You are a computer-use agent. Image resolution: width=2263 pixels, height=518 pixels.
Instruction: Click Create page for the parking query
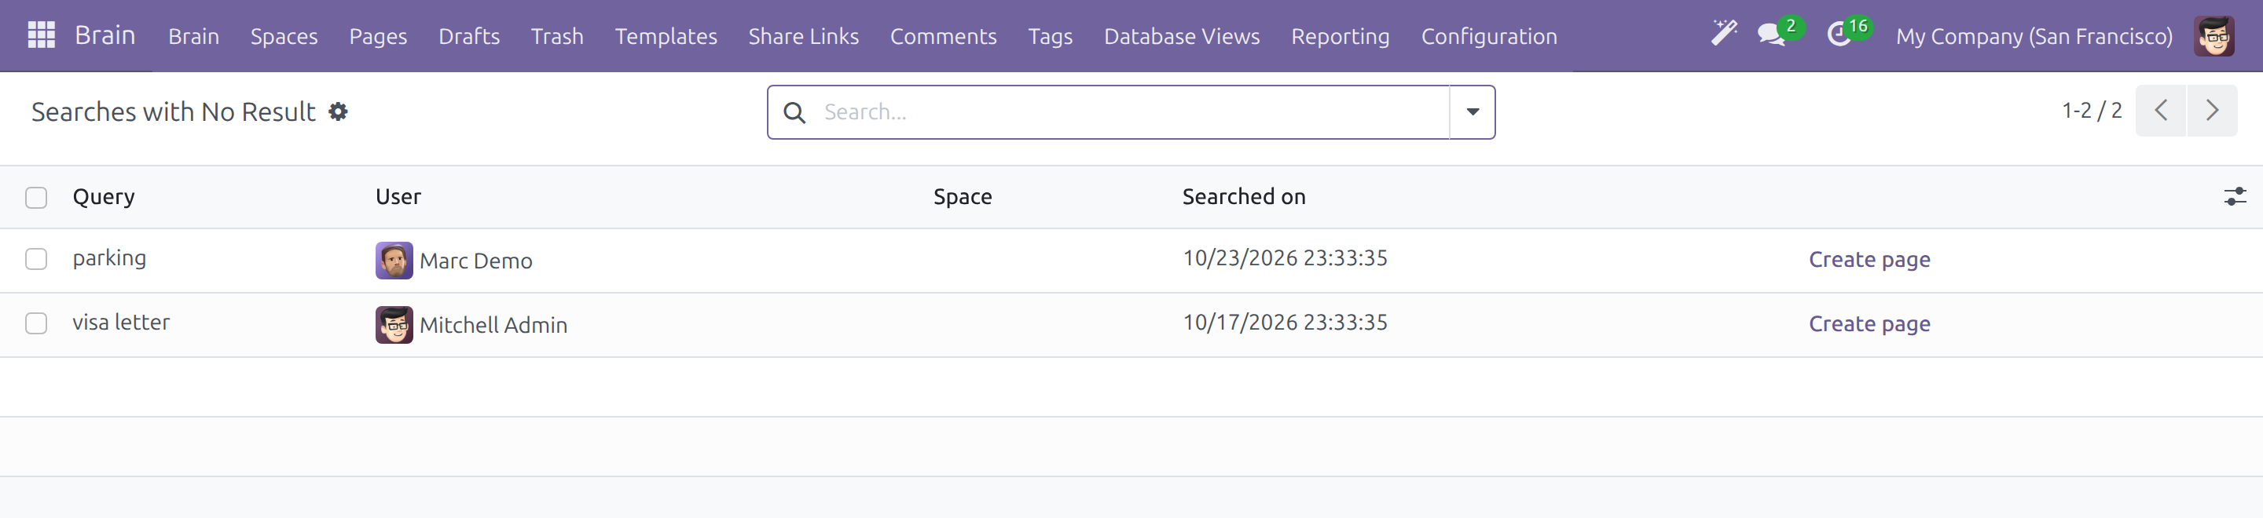1869,259
